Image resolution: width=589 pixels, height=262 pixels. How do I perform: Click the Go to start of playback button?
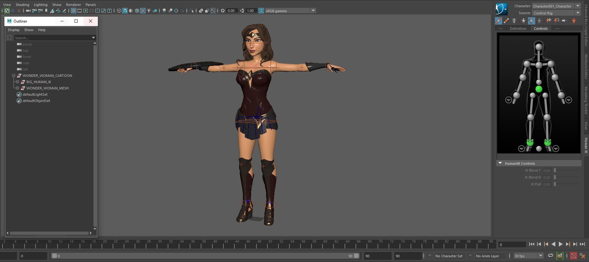click(x=531, y=244)
